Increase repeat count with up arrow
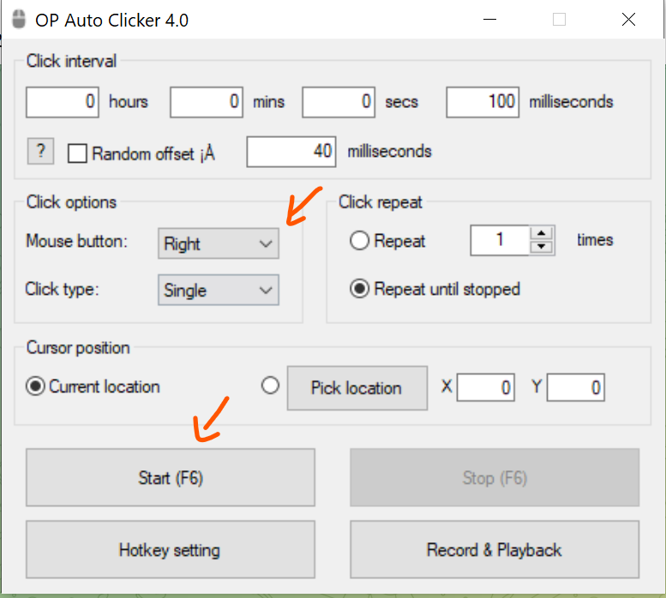Viewport: 666px width, 598px height. coord(541,233)
